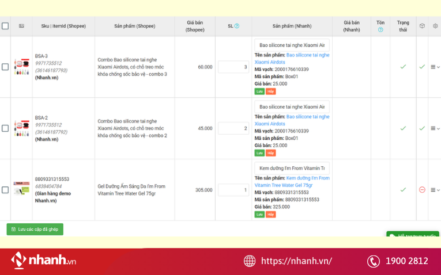Click the box icon column header
Image resolution: width=441 pixels, height=275 pixels.
tap(422, 26)
